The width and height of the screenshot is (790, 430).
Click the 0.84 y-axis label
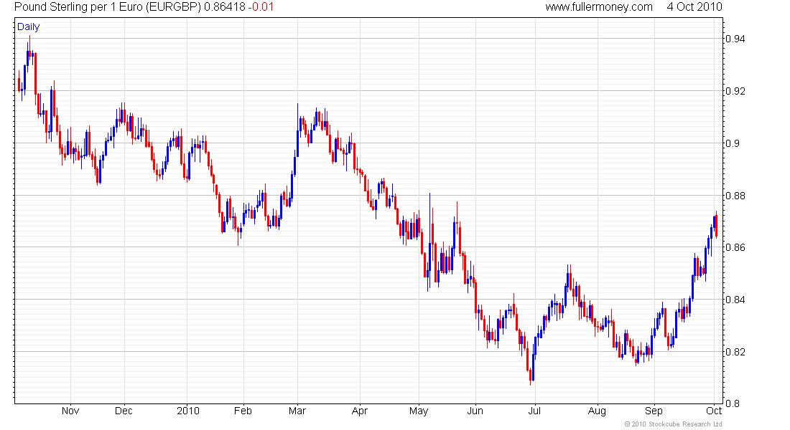tap(735, 300)
